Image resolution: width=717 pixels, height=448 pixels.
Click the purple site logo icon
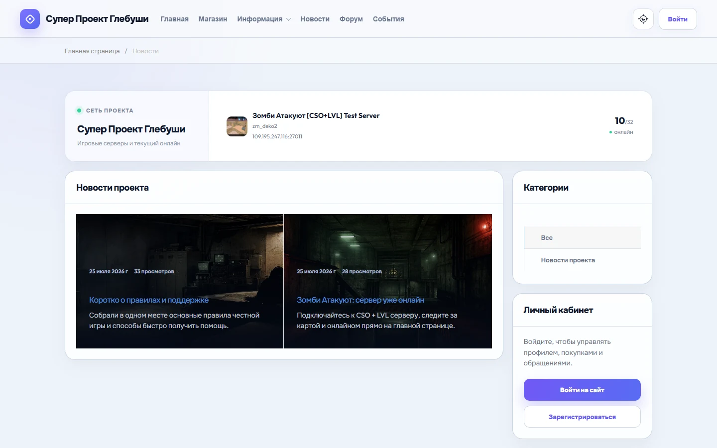(30, 19)
